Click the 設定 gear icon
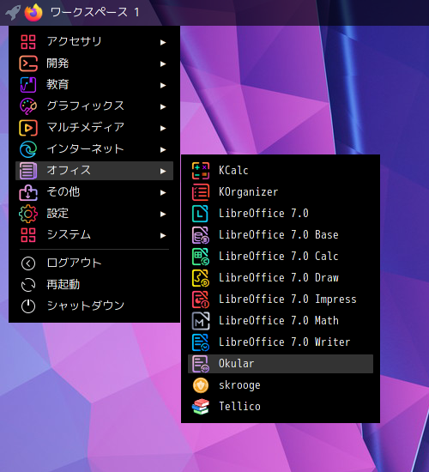 pos(28,214)
